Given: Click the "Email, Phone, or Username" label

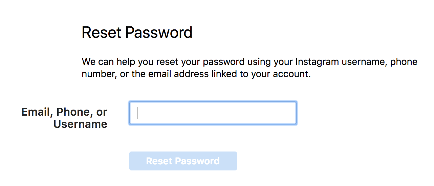Looking at the screenshot, I should (x=64, y=118).
